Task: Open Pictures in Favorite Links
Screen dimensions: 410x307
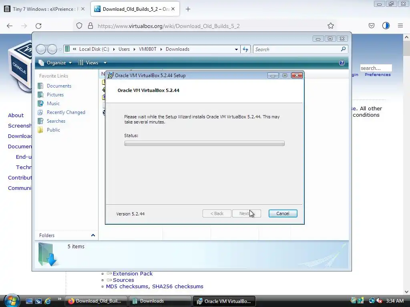Action: pos(55,95)
